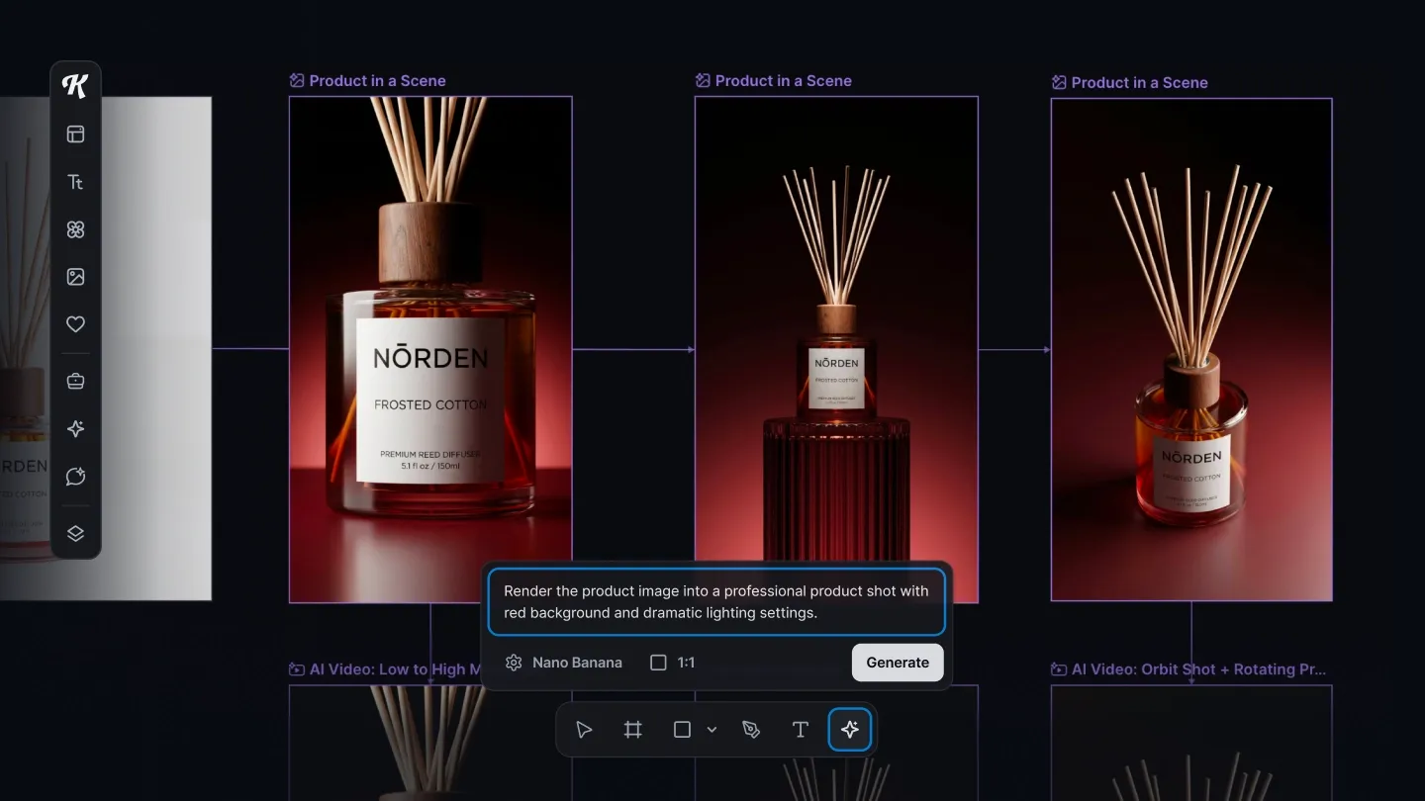Open the AI chat bubble panel
The image size is (1425, 801).
[x=75, y=477]
